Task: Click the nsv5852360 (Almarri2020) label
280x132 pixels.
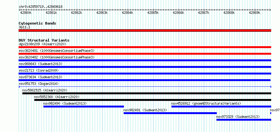Action: 57,97
